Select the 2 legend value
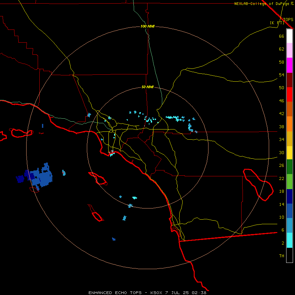 [283, 243]
